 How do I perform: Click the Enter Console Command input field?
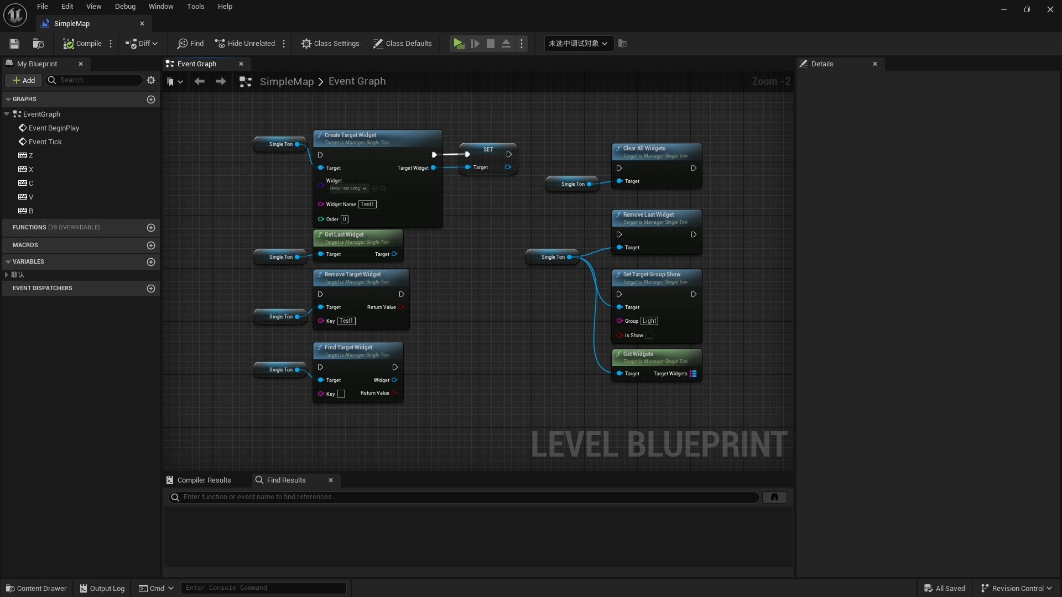264,588
